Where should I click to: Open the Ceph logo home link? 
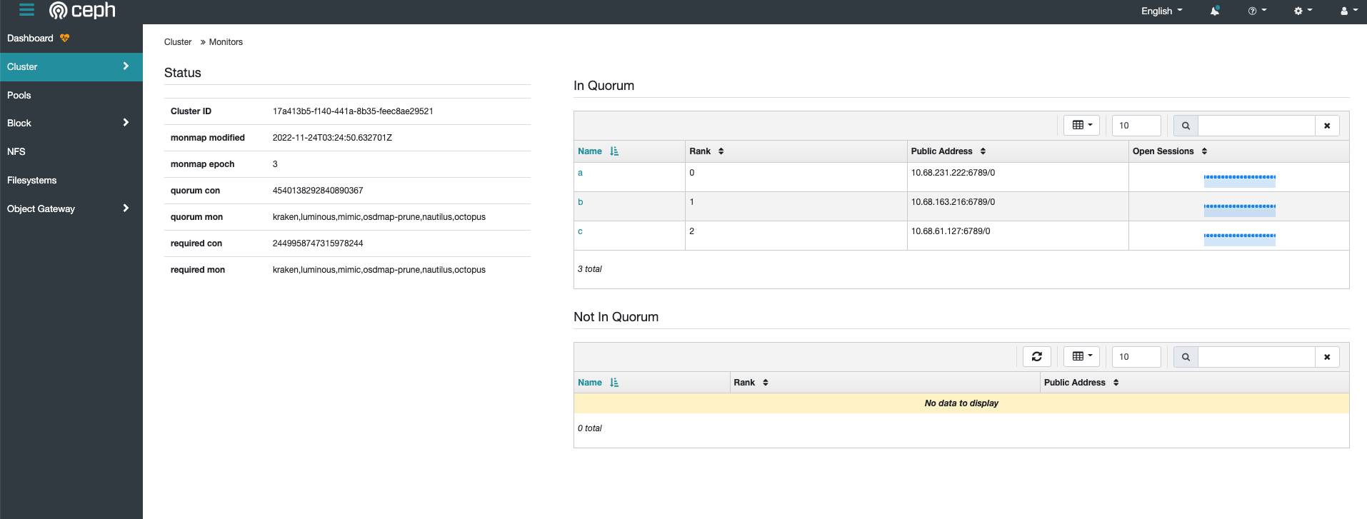[82, 11]
